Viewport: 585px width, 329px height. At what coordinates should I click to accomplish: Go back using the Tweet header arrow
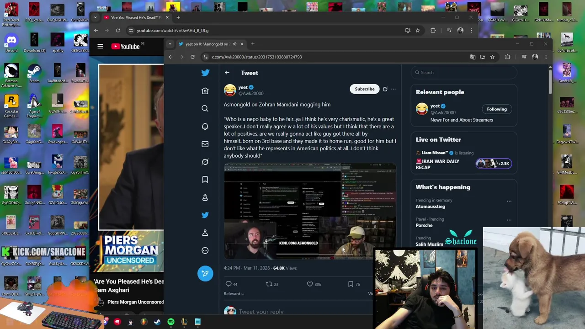pos(227,73)
